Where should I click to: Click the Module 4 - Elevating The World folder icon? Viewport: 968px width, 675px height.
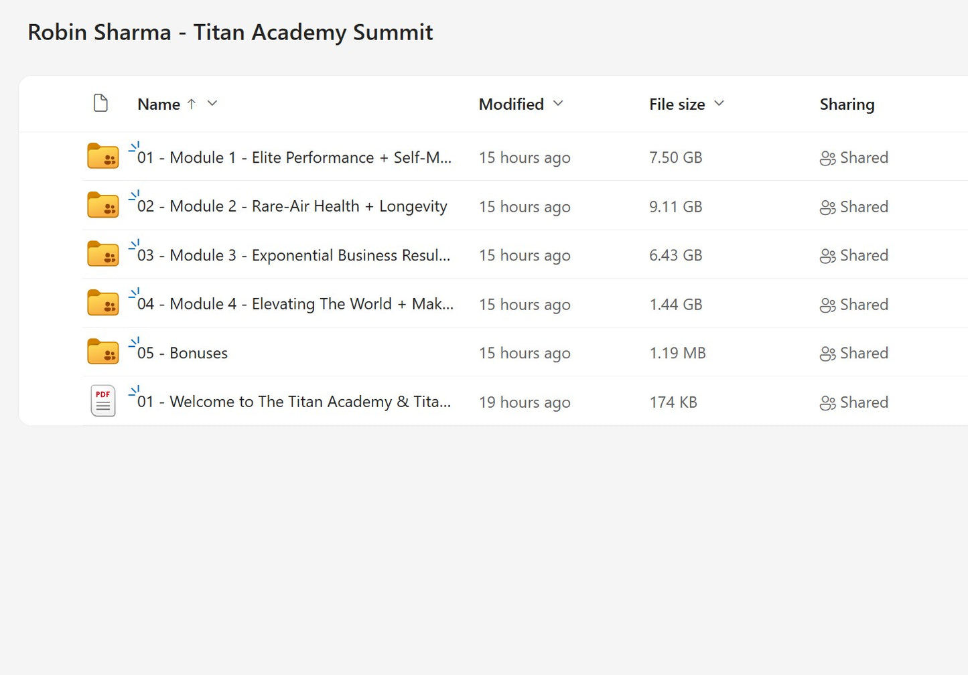click(102, 302)
